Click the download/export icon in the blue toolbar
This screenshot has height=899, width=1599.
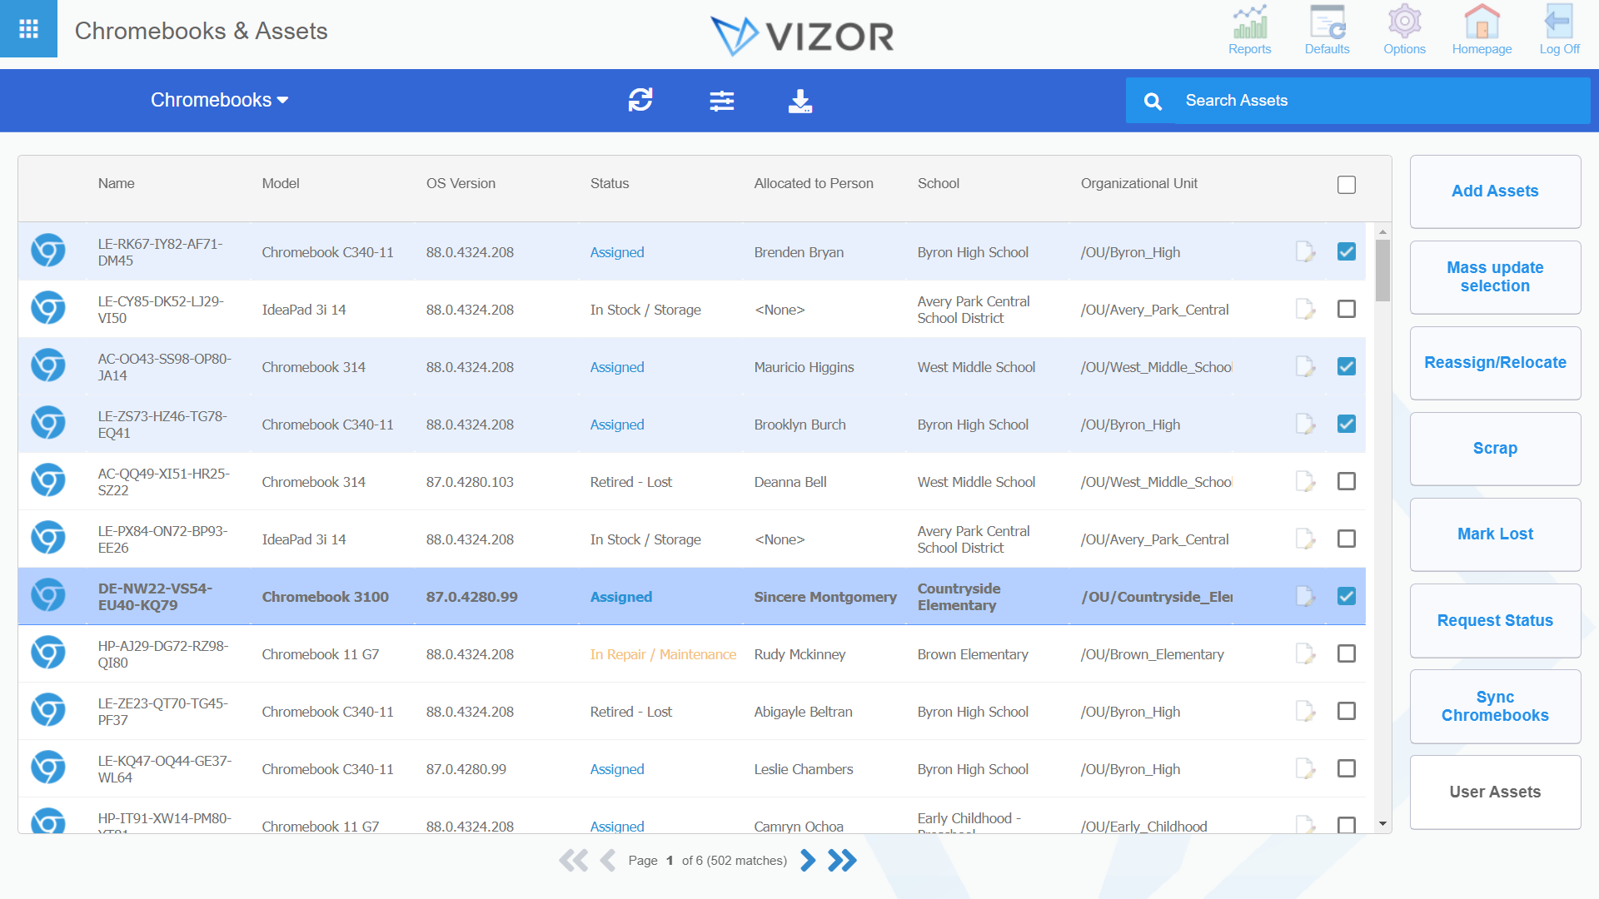tap(799, 101)
